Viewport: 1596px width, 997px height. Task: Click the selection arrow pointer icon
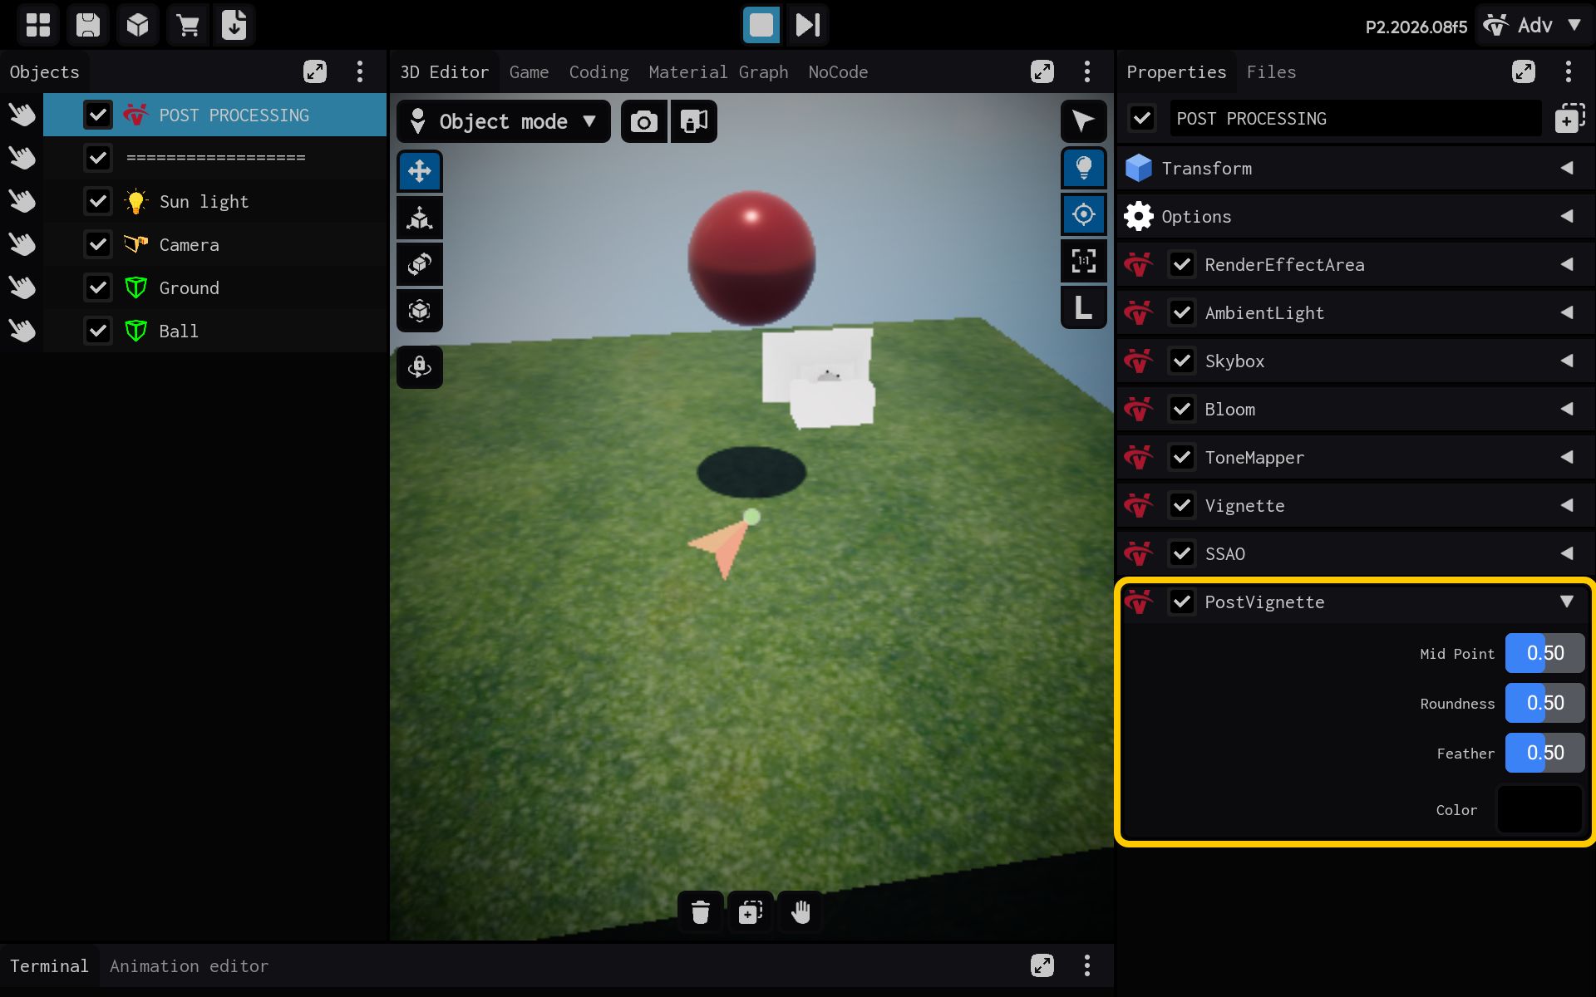point(1084,121)
